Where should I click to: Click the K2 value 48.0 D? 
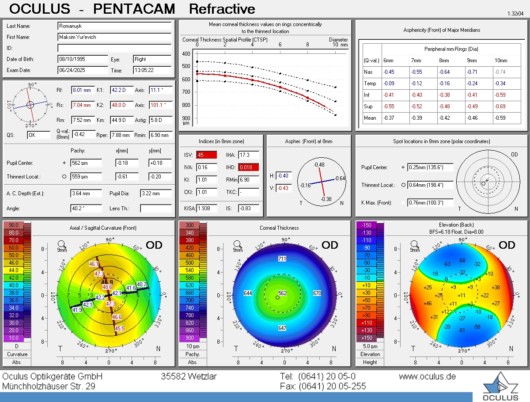pos(121,105)
